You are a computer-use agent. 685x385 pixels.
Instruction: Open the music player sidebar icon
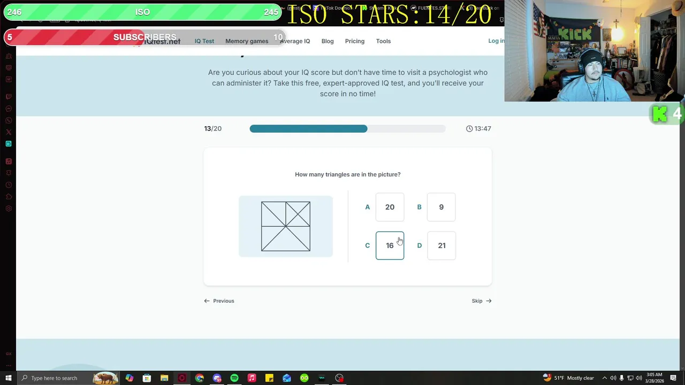point(9,161)
